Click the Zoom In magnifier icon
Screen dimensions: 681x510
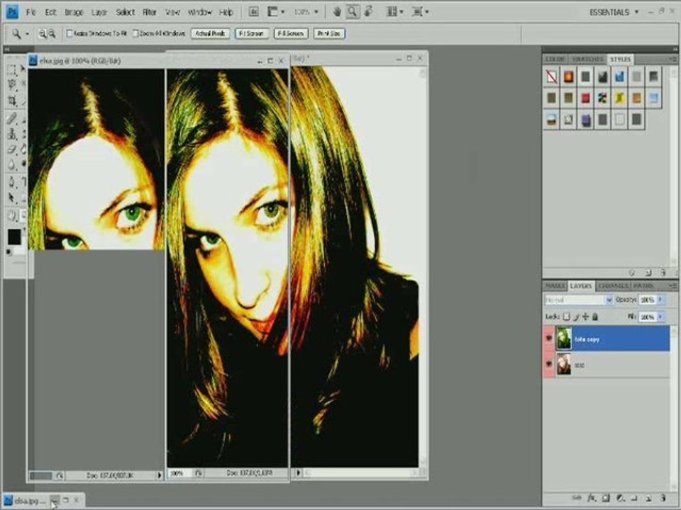point(43,33)
